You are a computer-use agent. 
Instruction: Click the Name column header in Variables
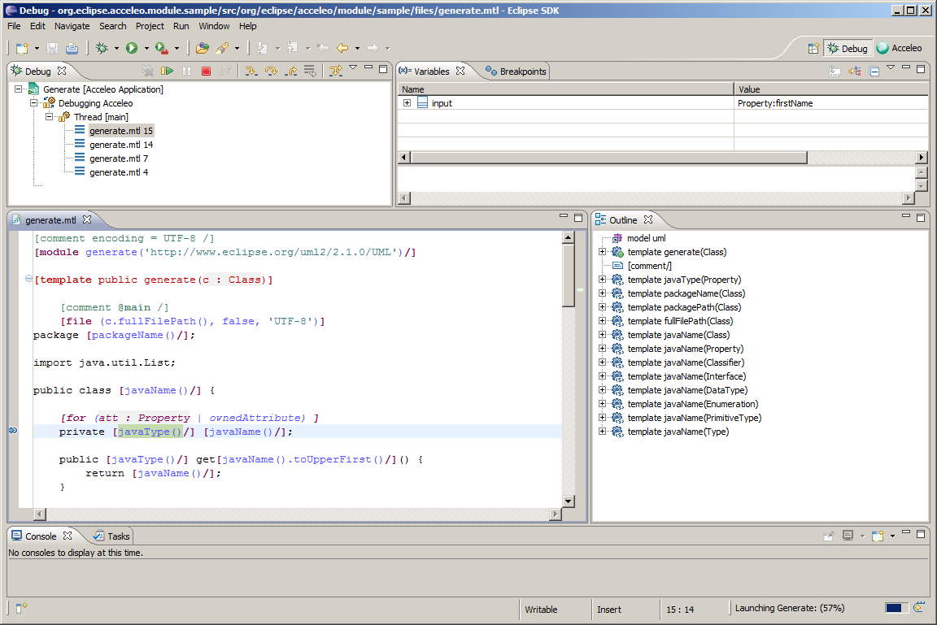tap(565, 89)
